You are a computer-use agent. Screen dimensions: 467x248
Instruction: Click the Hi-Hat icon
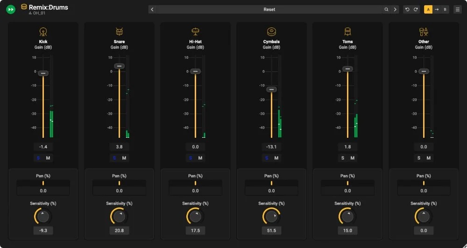click(195, 32)
